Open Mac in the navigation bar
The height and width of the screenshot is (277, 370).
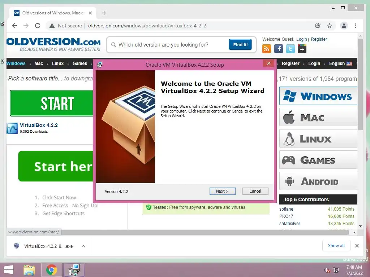click(x=39, y=63)
